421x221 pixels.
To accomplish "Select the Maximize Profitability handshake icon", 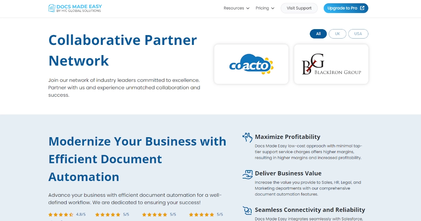I will [247, 138].
